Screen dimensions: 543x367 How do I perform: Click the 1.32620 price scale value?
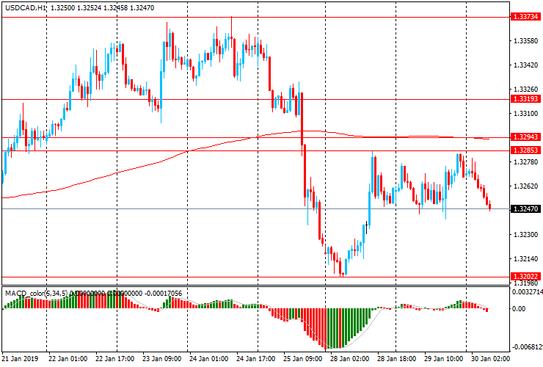click(525, 186)
